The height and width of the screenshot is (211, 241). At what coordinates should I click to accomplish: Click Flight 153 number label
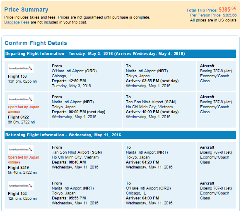[x=17, y=76]
